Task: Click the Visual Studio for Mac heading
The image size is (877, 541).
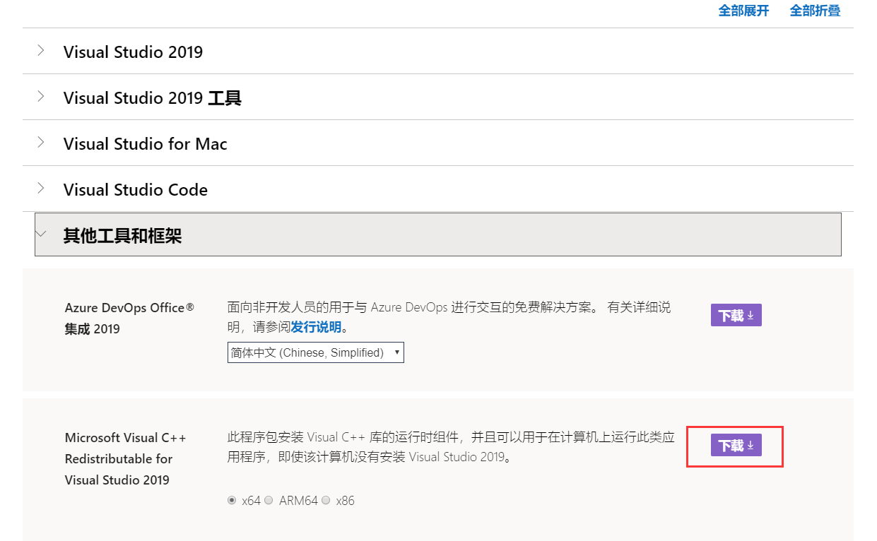Action: tap(145, 144)
